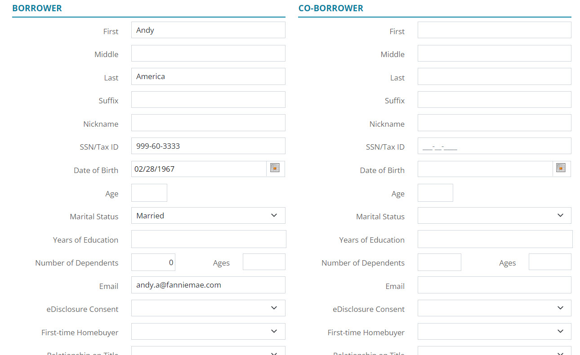Screen dimensions: 580x355
Task: Open the Borrower First-time Homebuyer dropdown
Action: (x=208, y=332)
